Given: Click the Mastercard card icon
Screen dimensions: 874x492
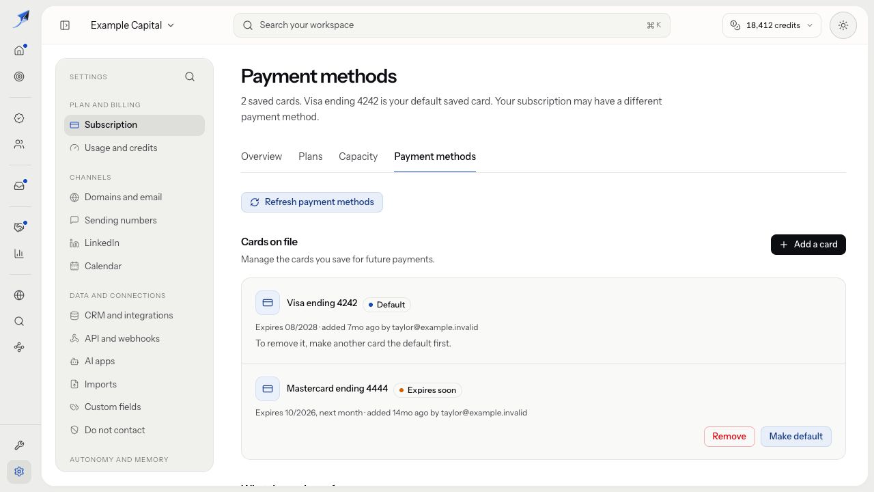Looking at the screenshot, I should pos(268,389).
